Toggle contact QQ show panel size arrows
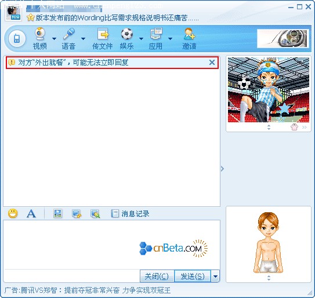Image resolution: width=315 pixels, height=298 pixels. pos(269,127)
